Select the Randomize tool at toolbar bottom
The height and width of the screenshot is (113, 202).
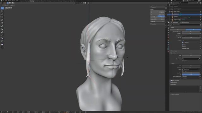point(2,47)
